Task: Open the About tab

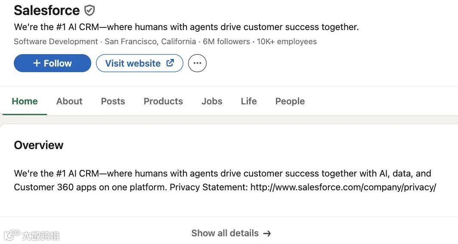Action: coord(69,101)
